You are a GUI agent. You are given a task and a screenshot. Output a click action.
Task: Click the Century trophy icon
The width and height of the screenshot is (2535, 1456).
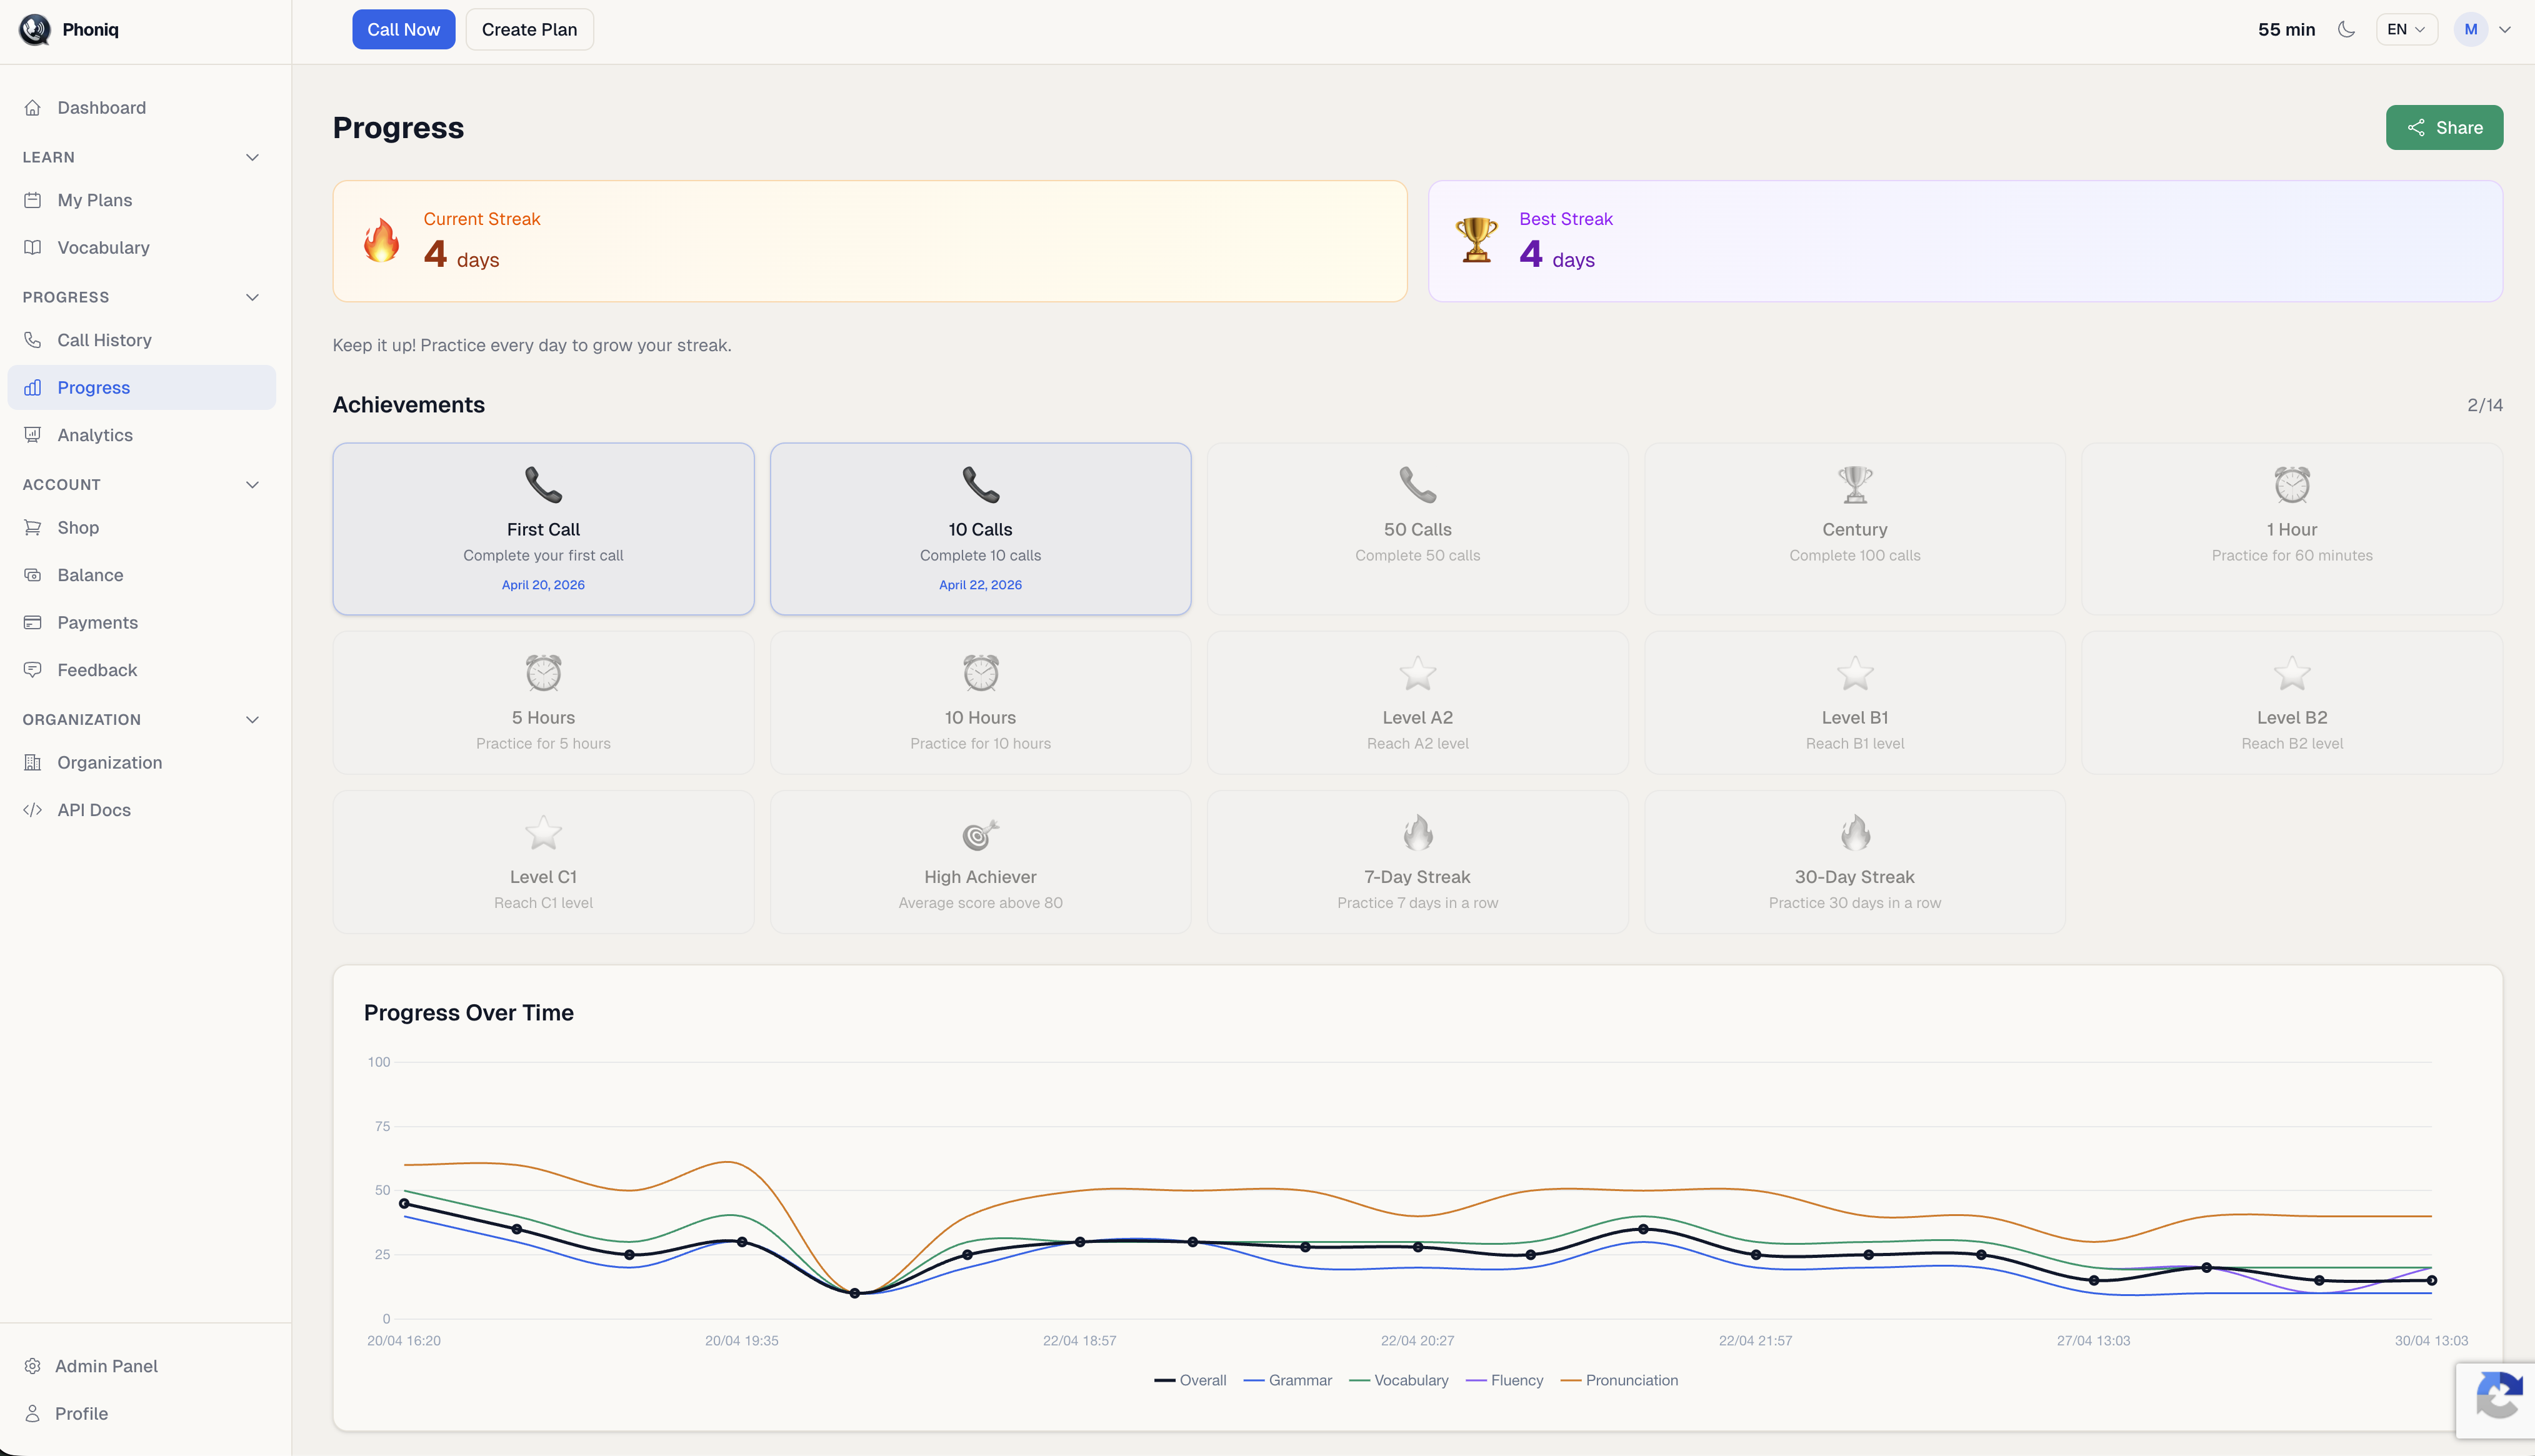click(1855, 485)
